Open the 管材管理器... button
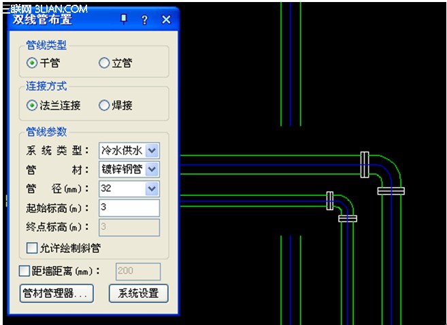 pos(56,293)
